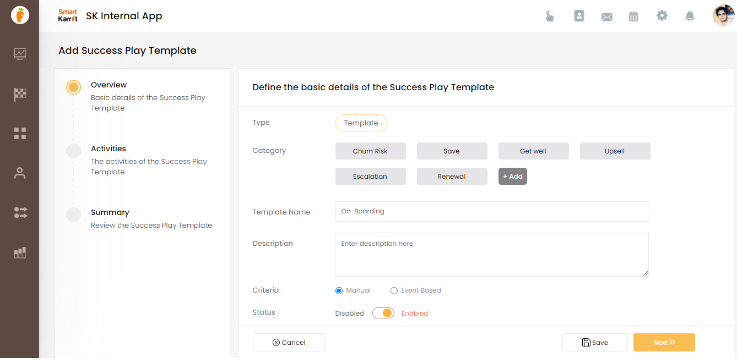The image size is (737, 363).
Task: Click the Description text area
Action: point(492,255)
